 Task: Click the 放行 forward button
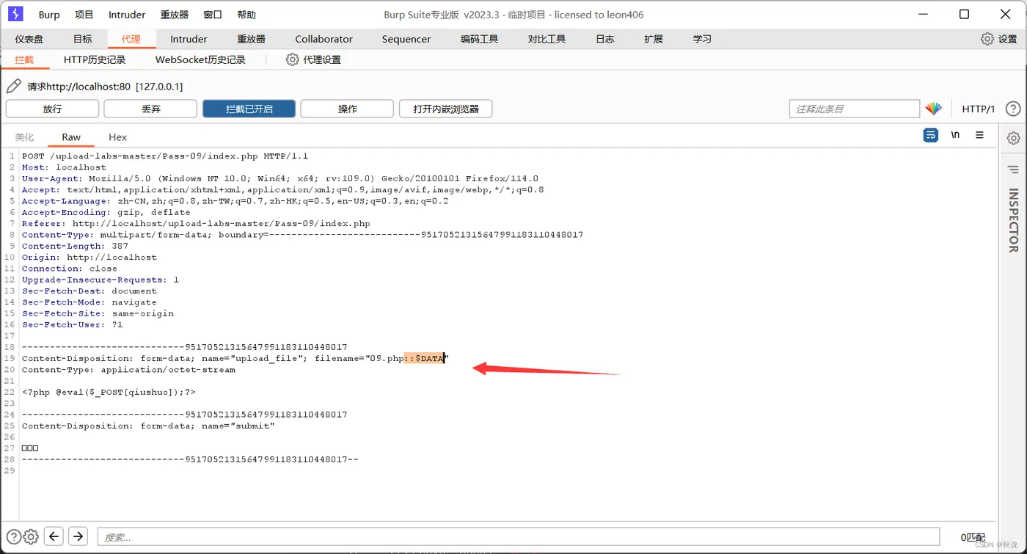pyautogui.click(x=52, y=109)
